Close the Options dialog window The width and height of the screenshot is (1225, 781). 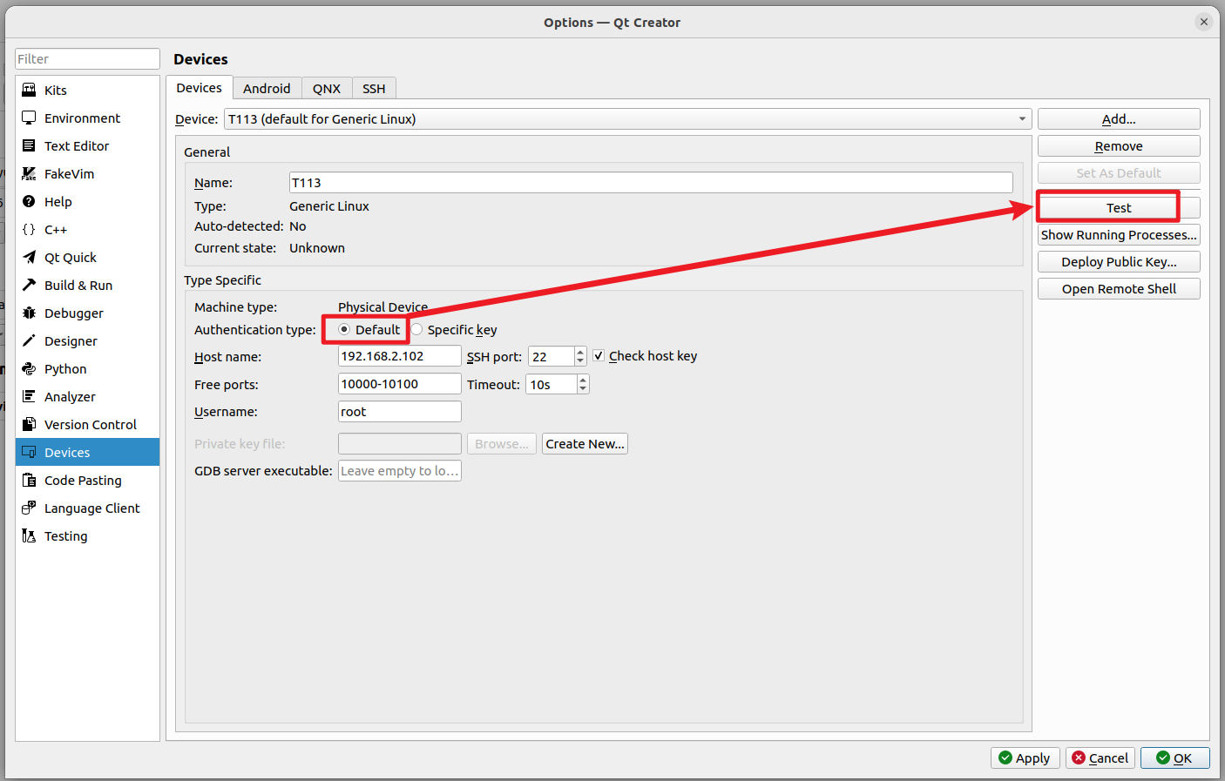1204,22
